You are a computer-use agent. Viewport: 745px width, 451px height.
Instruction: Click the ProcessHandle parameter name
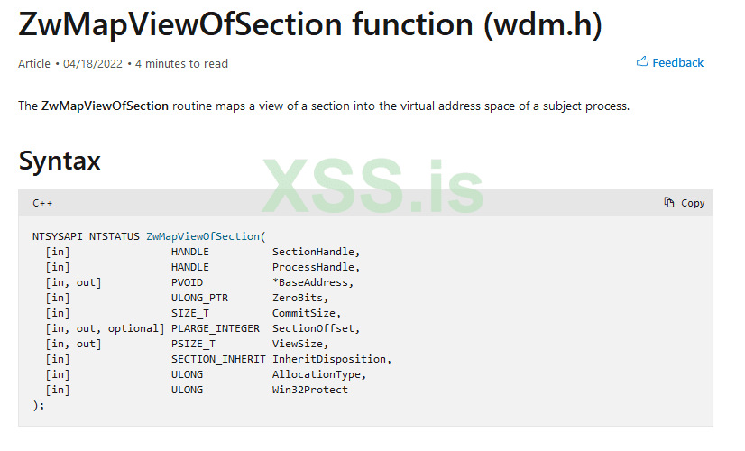click(316, 267)
